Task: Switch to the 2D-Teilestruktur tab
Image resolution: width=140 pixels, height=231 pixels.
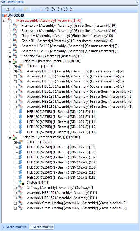Action: click(x=14, y=227)
